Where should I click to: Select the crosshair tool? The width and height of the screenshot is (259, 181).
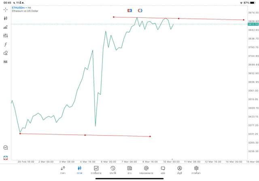pos(5,9)
